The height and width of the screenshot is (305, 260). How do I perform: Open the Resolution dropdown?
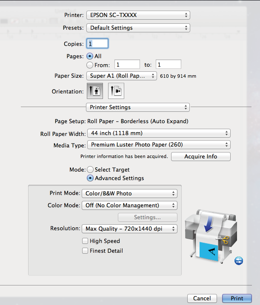tap(130, 229)
